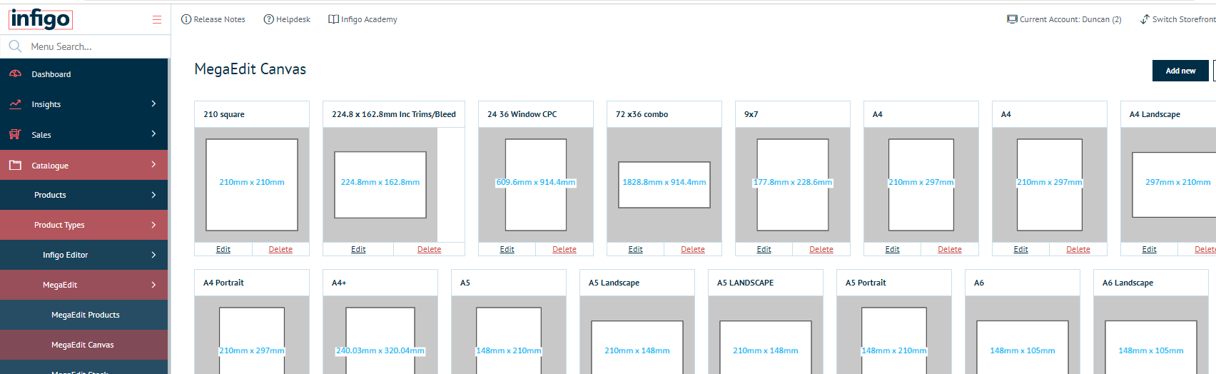This screenshot has width=1216, height=374.
Task: Collapse sidebar with hamburger menu icon
Action: click(157, 20)
